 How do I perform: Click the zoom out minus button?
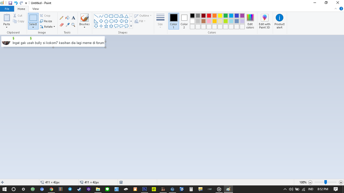tap(310, 182)
